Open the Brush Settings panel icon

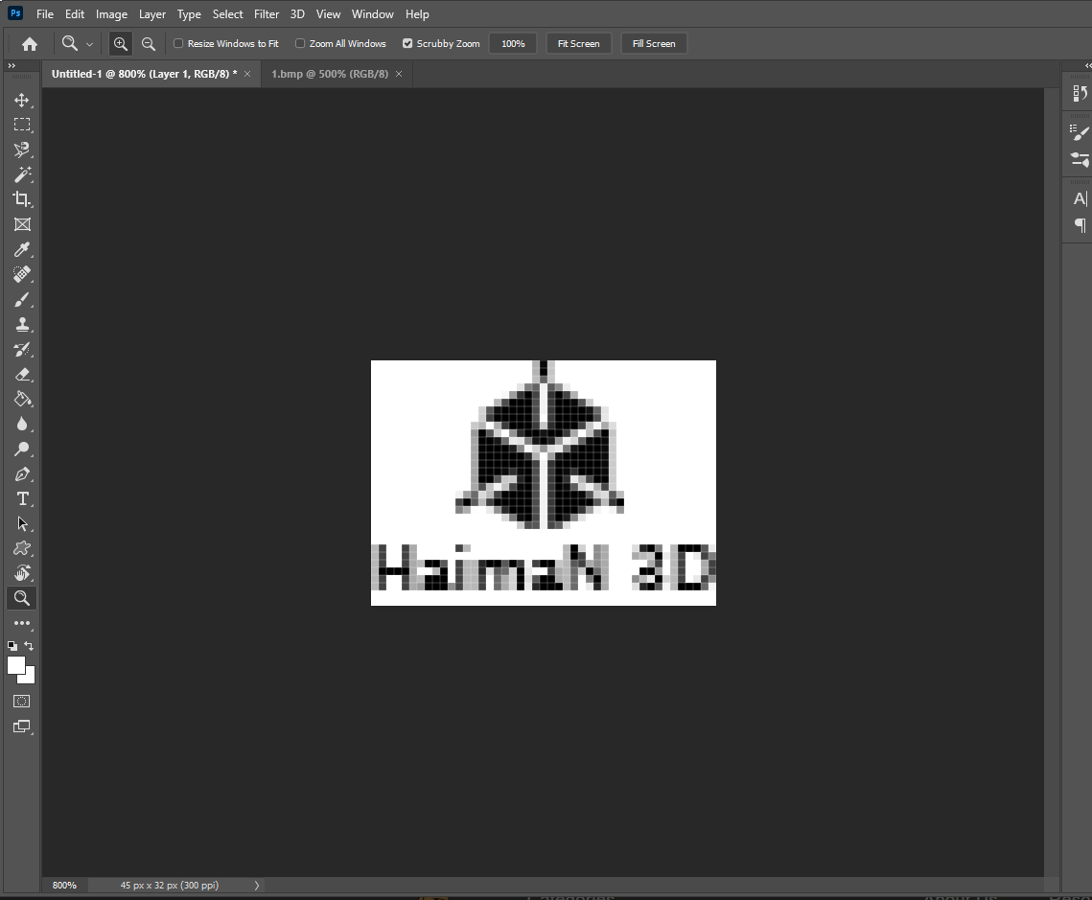pos(1080,131)
